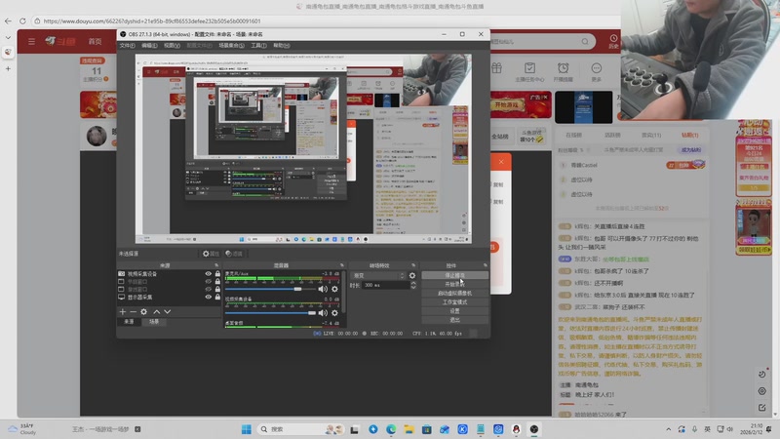The height and width of the screenshot is (439, 780).
Task: Add a new source with the plus icon
Action: [123, 311]
